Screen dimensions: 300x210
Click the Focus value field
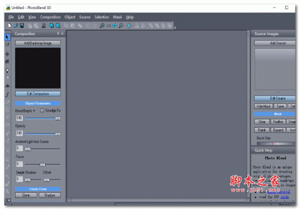[19, 164]
